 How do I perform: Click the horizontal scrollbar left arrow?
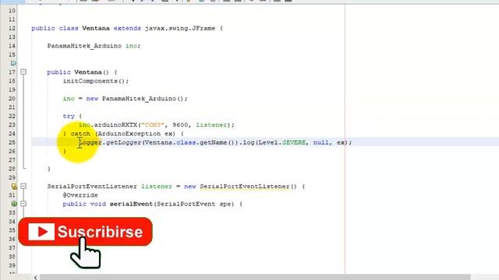tap(35, 278)
